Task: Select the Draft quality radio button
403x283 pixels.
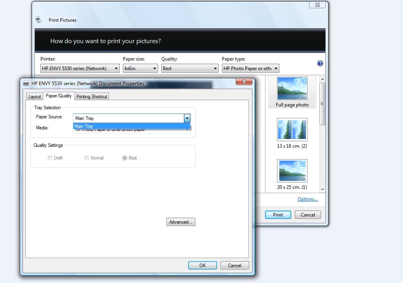Action: [x=50, y=158]
